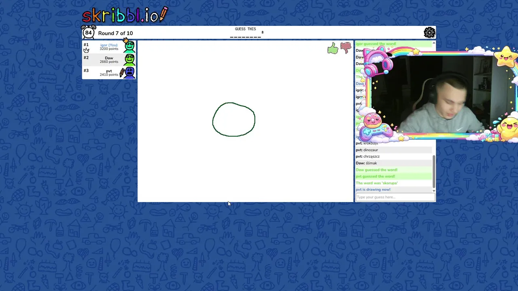Screen dimensions: 518x291
Task: Click the skribbl.io logo
Action: click(125, 15)
